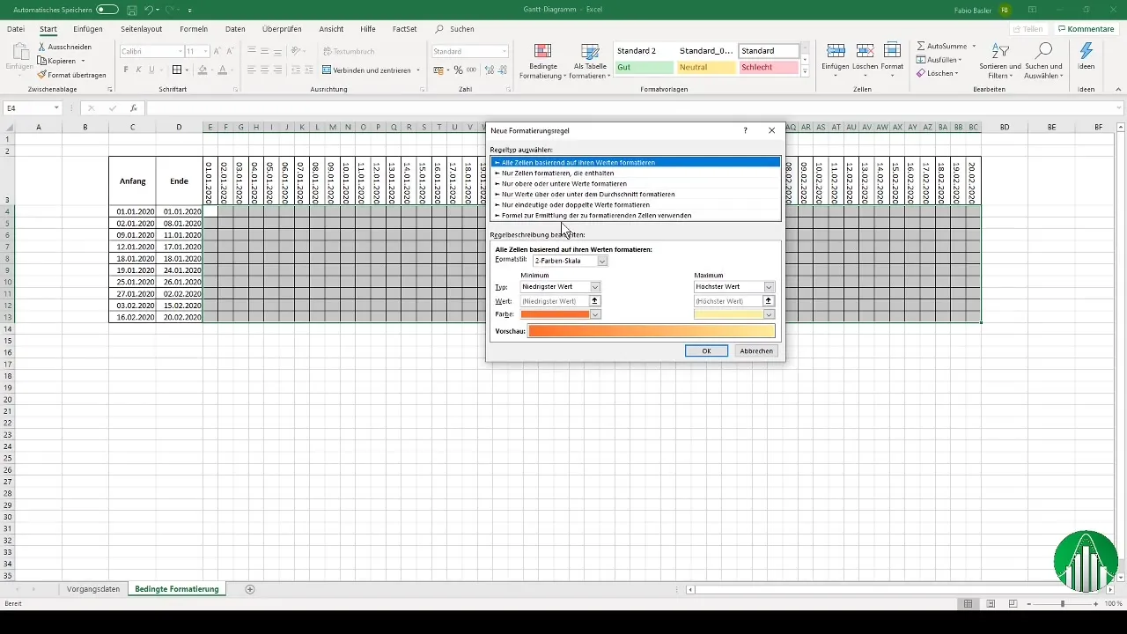1127x634 pixels.
Task: Click Bedingte Formatierung icon
Action: pos(543,51)
